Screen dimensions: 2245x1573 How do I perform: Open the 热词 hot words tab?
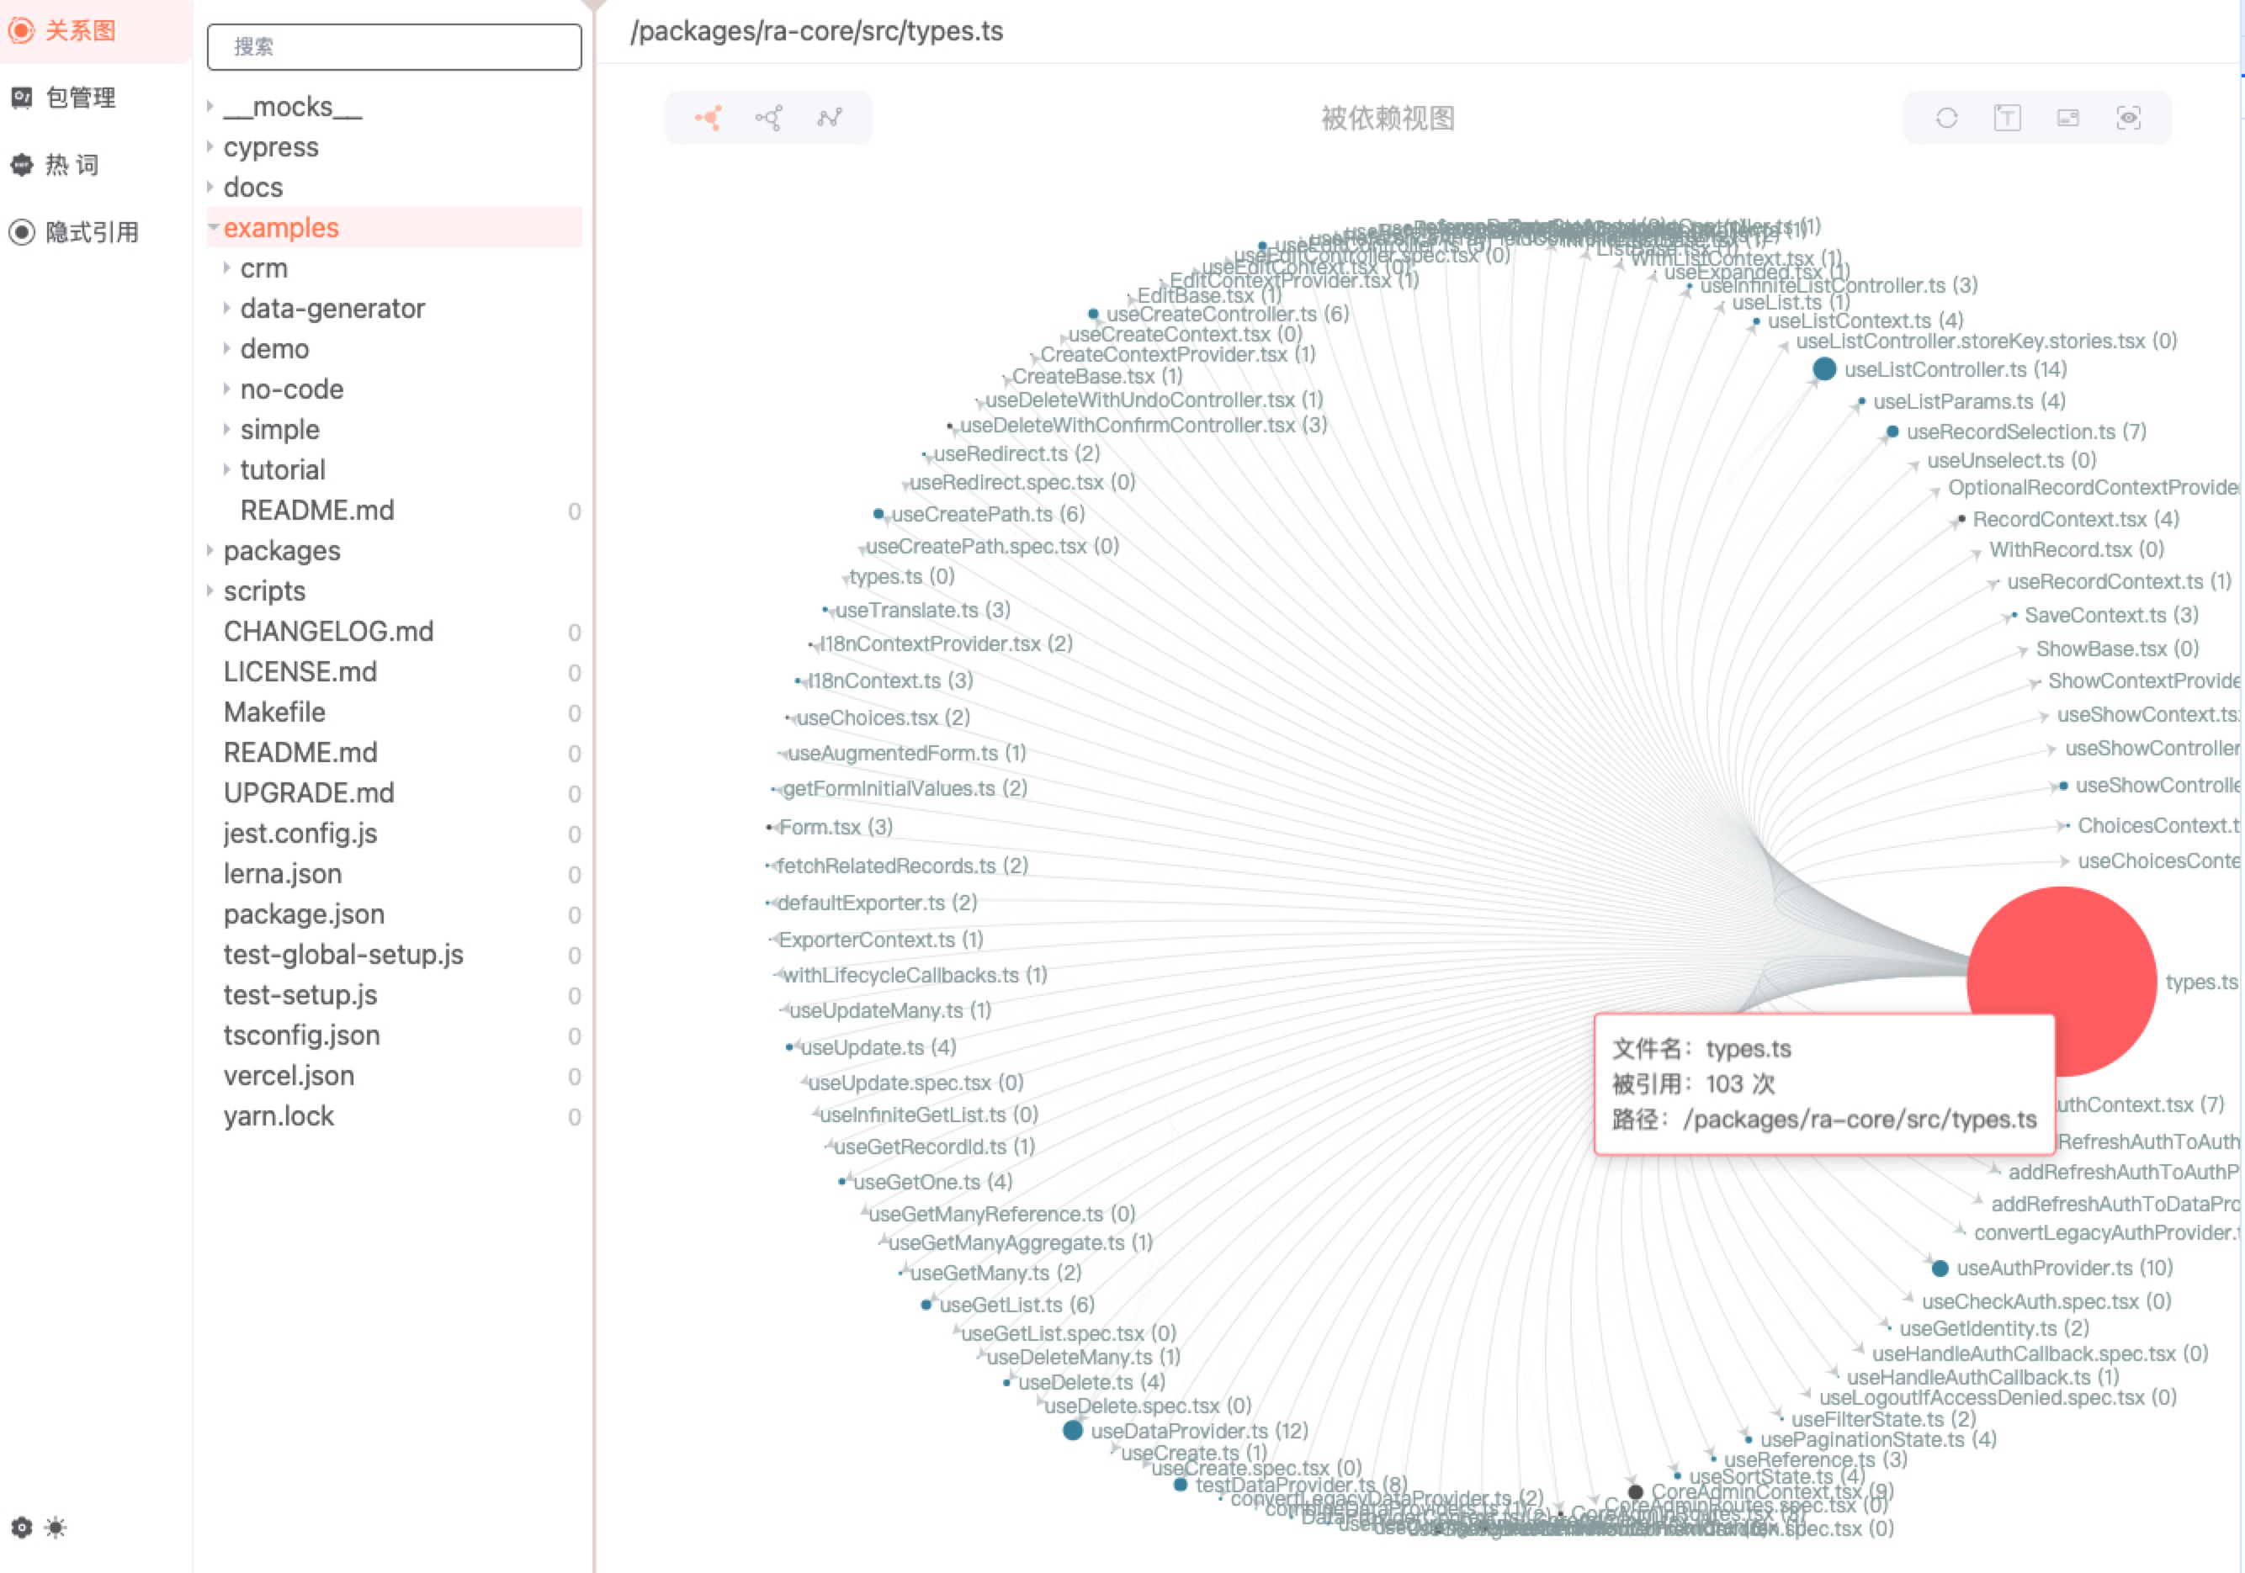(x=72, y=164)
